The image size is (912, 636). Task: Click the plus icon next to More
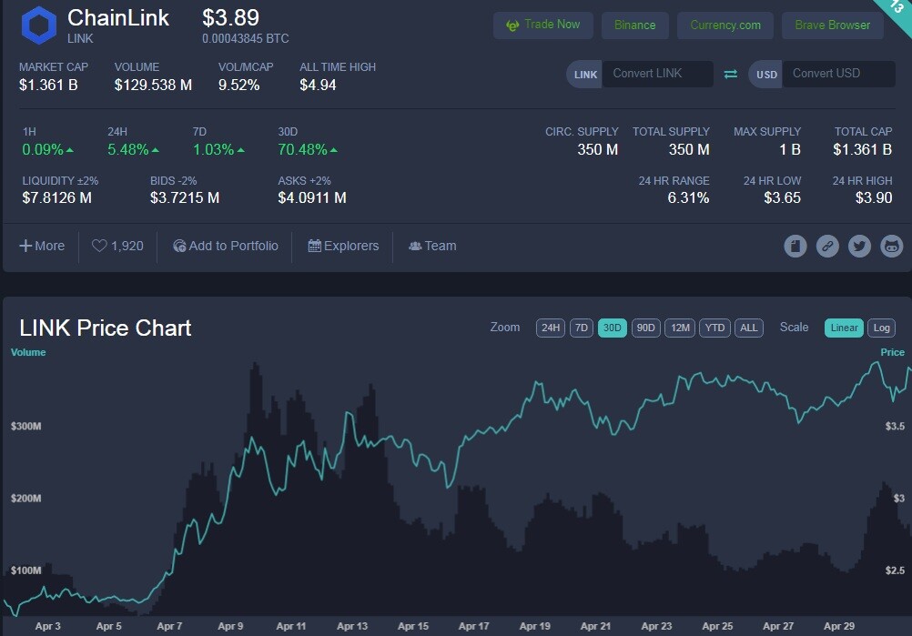point(25,246)
